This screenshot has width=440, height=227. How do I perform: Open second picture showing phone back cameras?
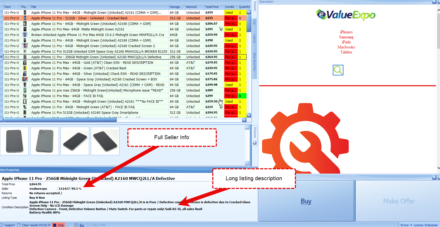pyautogui.click(x=45, y=141)
